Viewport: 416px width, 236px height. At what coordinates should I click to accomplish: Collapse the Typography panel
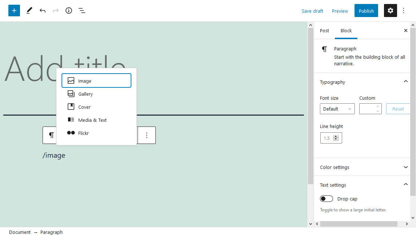(406, 82)
